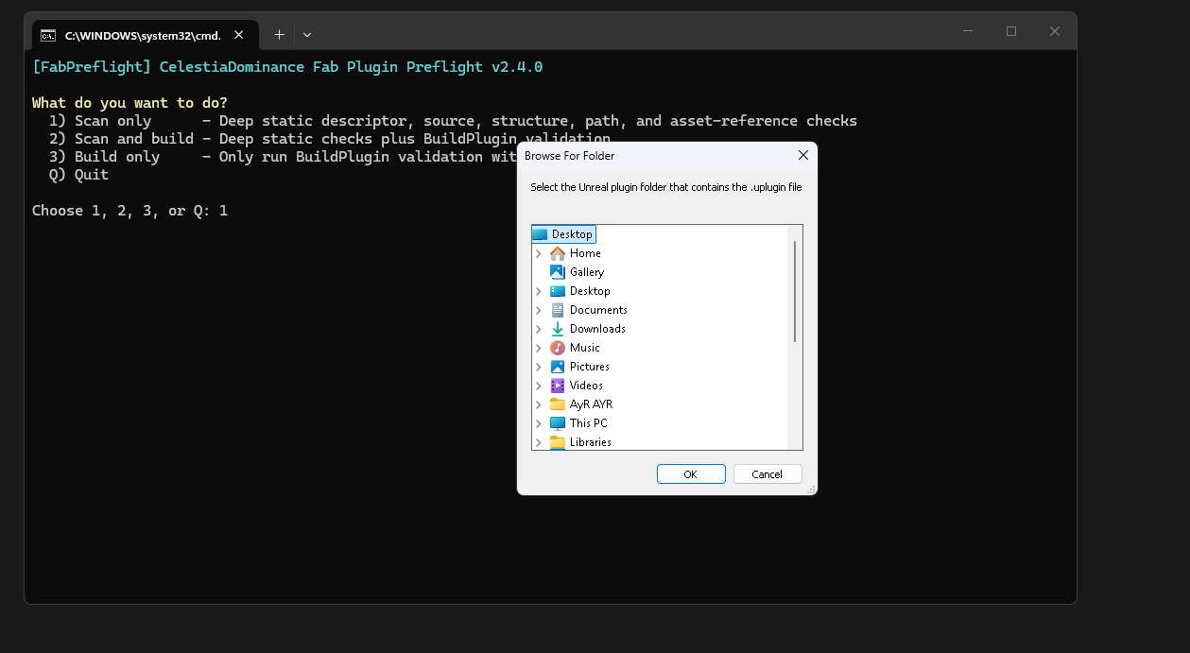The width and height of the screenshot is (1190, 653).
Task: Expand the Music node chevron
Action: pyautogui.click(x=539, y=348)
